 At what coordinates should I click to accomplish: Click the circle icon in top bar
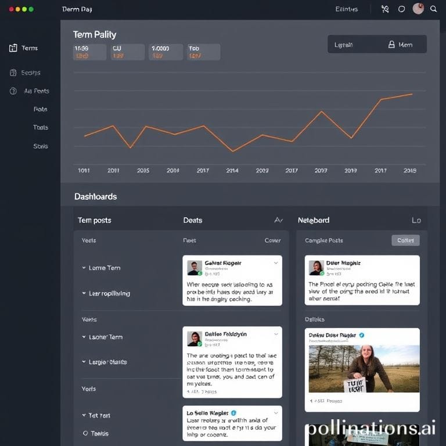click(x=401, y=9)
